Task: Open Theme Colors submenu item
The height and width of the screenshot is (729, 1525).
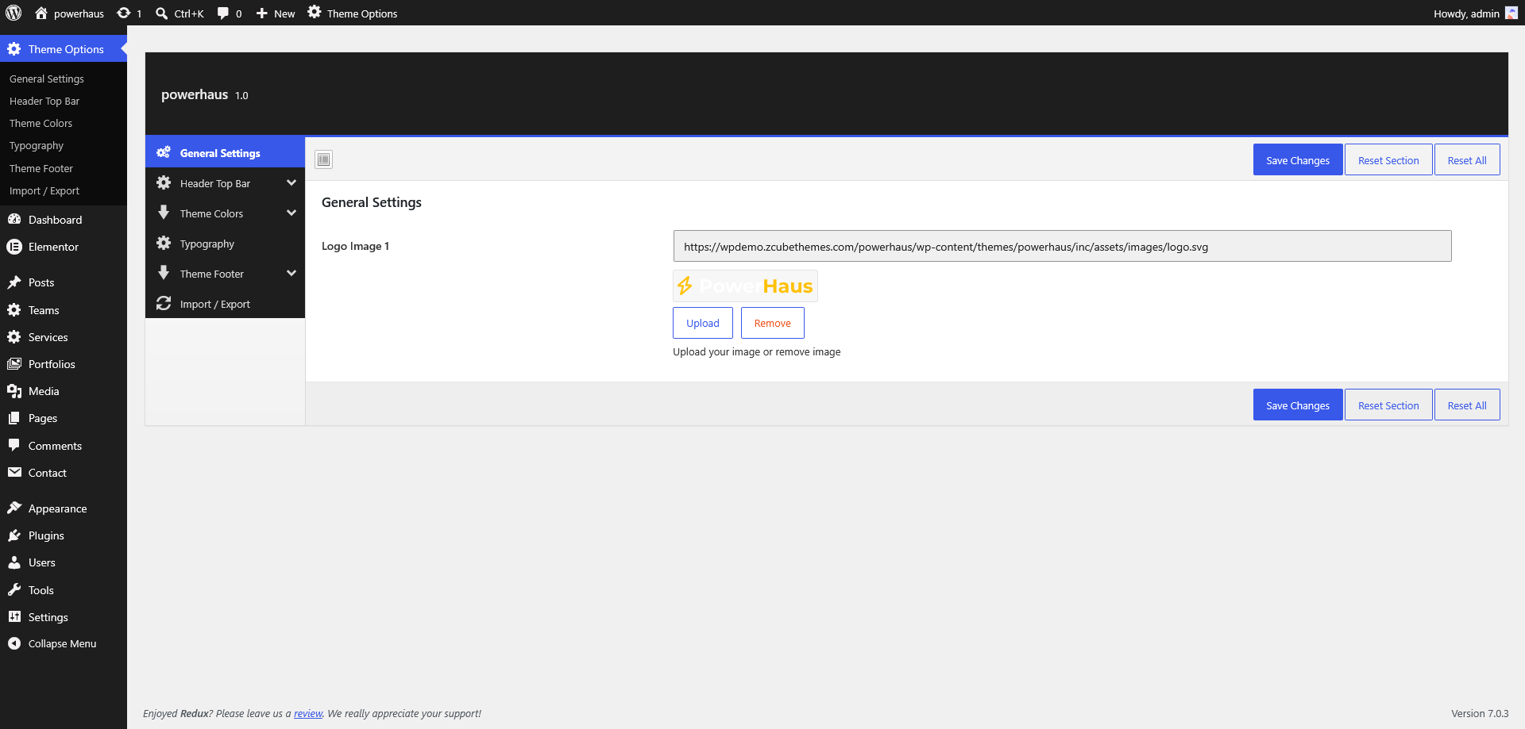Action: click(x=41, y=123)
